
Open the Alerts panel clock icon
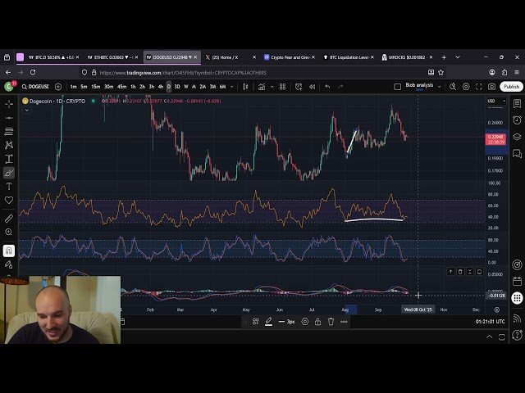[x=517, y=122]
